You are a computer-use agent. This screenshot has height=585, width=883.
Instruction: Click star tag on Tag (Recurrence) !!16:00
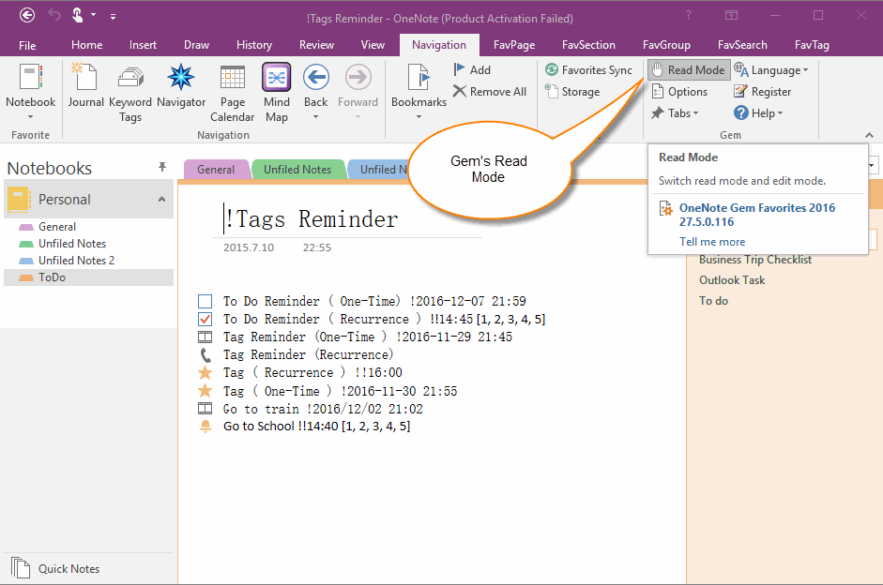coord(205,372)
